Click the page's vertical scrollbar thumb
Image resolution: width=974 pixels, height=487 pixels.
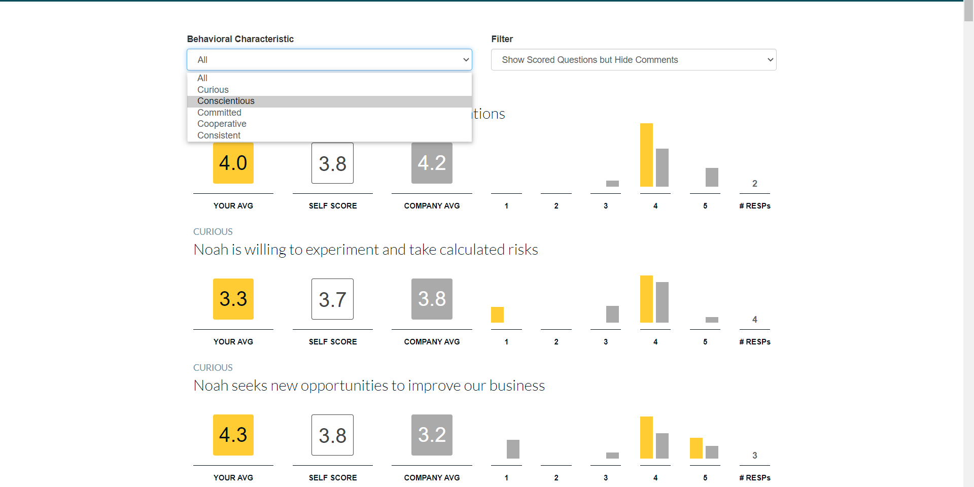[x=968, y=11]
